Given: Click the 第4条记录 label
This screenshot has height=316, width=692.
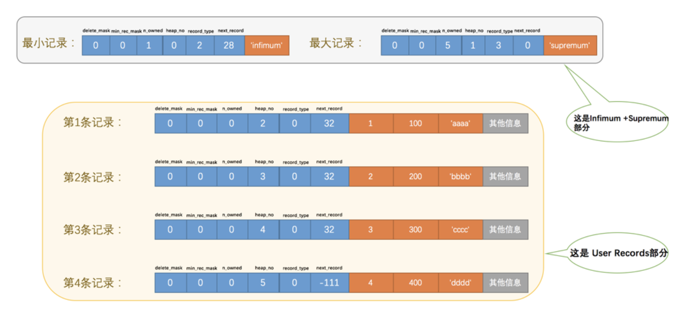Looking at the screenshot, I should [92, 283].
